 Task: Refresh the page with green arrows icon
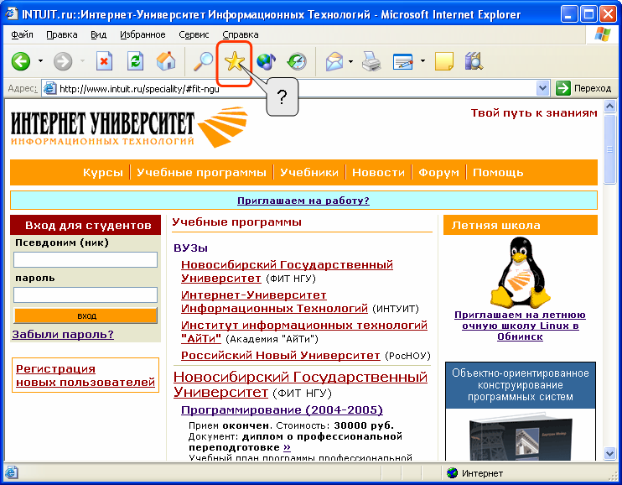click(x=135, y=61)
